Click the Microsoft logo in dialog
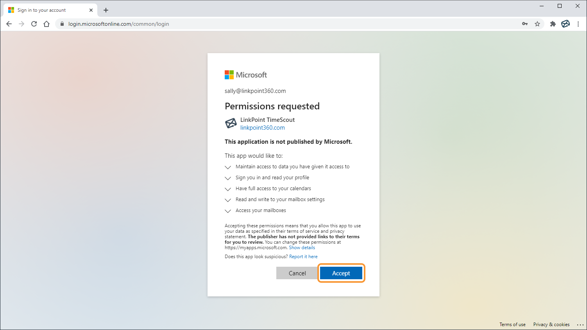 [246, 75]
